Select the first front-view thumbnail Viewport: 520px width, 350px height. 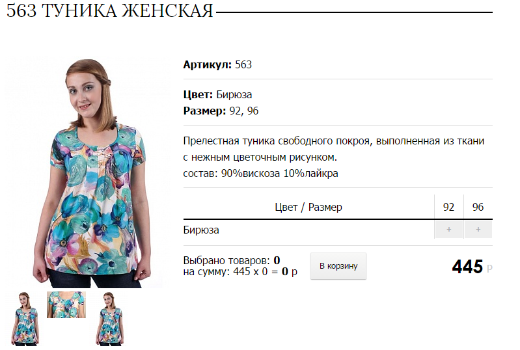25,319
